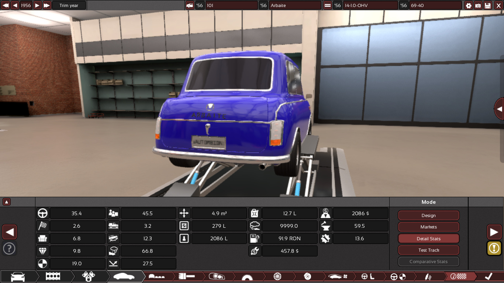
Task: Click the Arbaite trim name field
Action: (x=295, y=6)
